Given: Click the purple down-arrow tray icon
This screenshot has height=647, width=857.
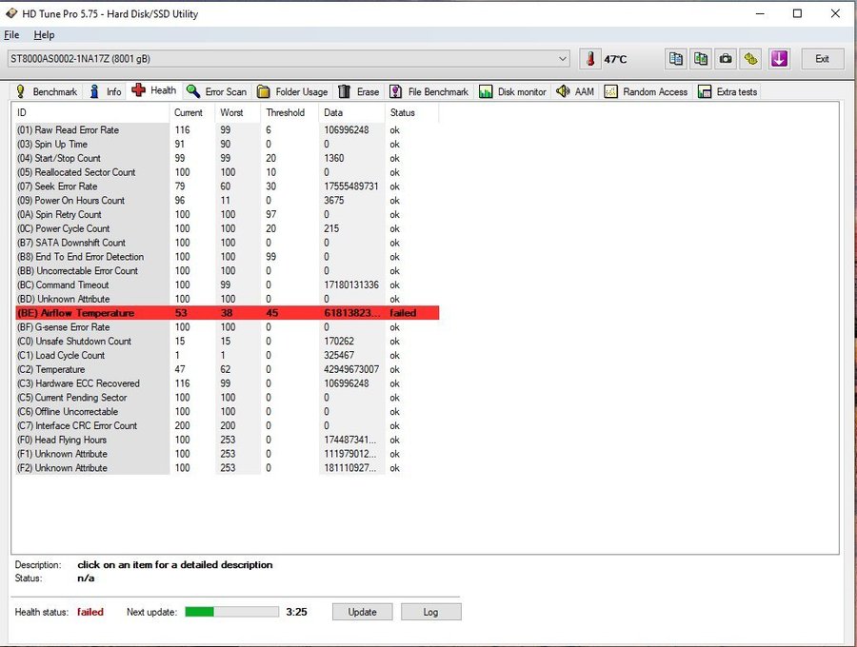Looking at the screenshot, I should (x=779, y=58).
